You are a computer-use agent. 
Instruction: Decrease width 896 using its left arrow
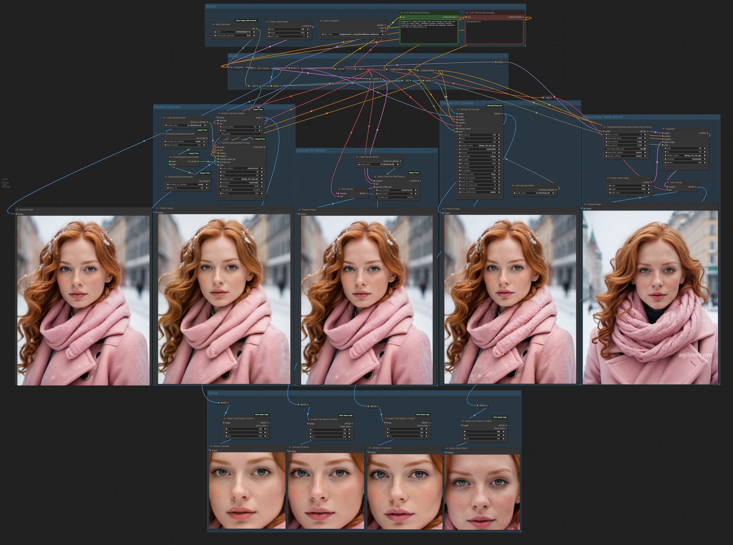269,29
